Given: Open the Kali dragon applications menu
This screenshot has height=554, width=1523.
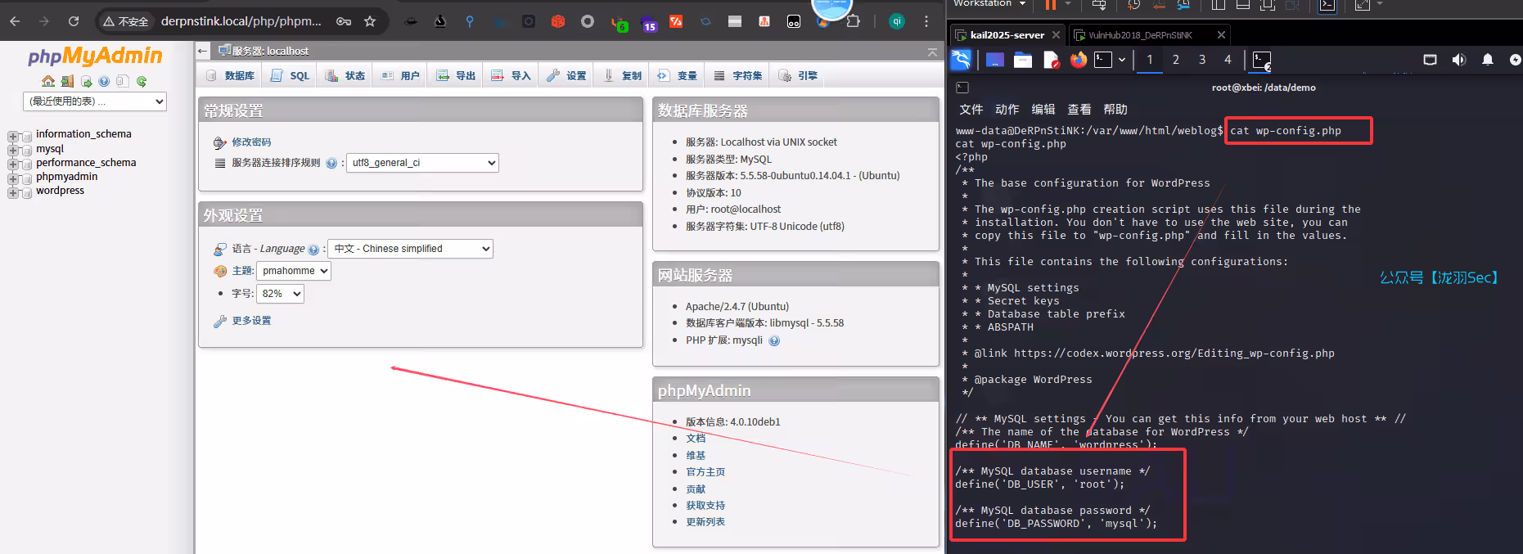Looking at the screenshot, I should point(961,60).
